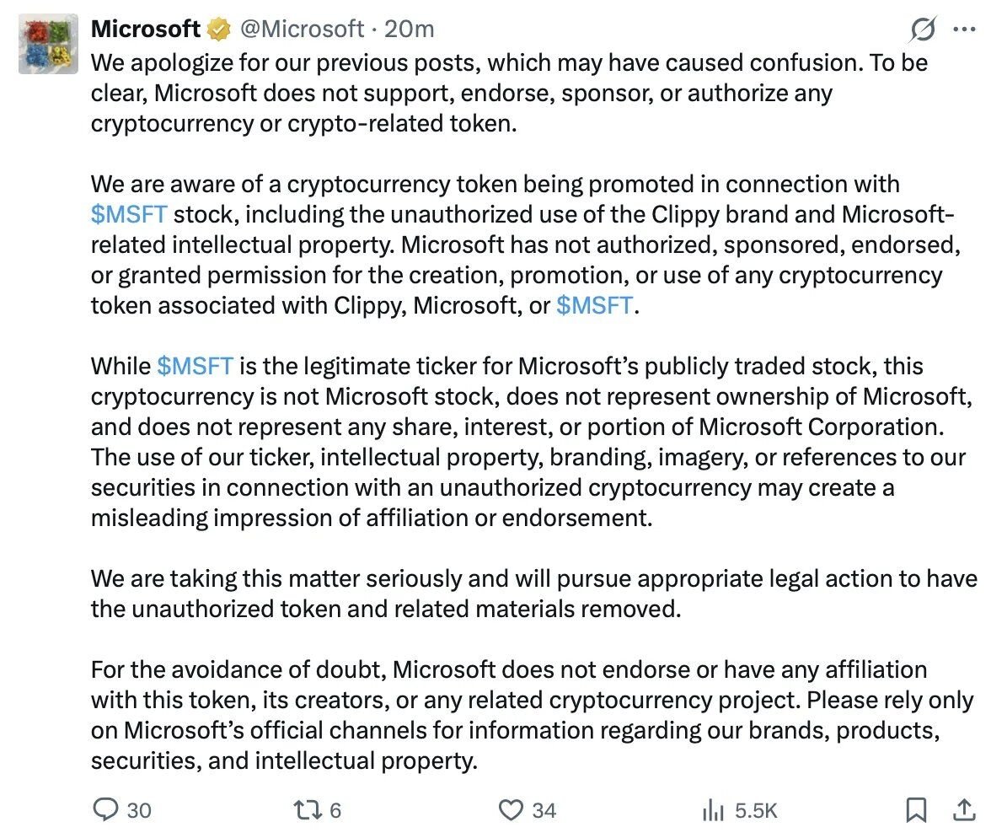Image resolution: width=991 pixels, height=838 pixels.
Task: Open the three-dot more options menu
Action: tap(964, 30)
